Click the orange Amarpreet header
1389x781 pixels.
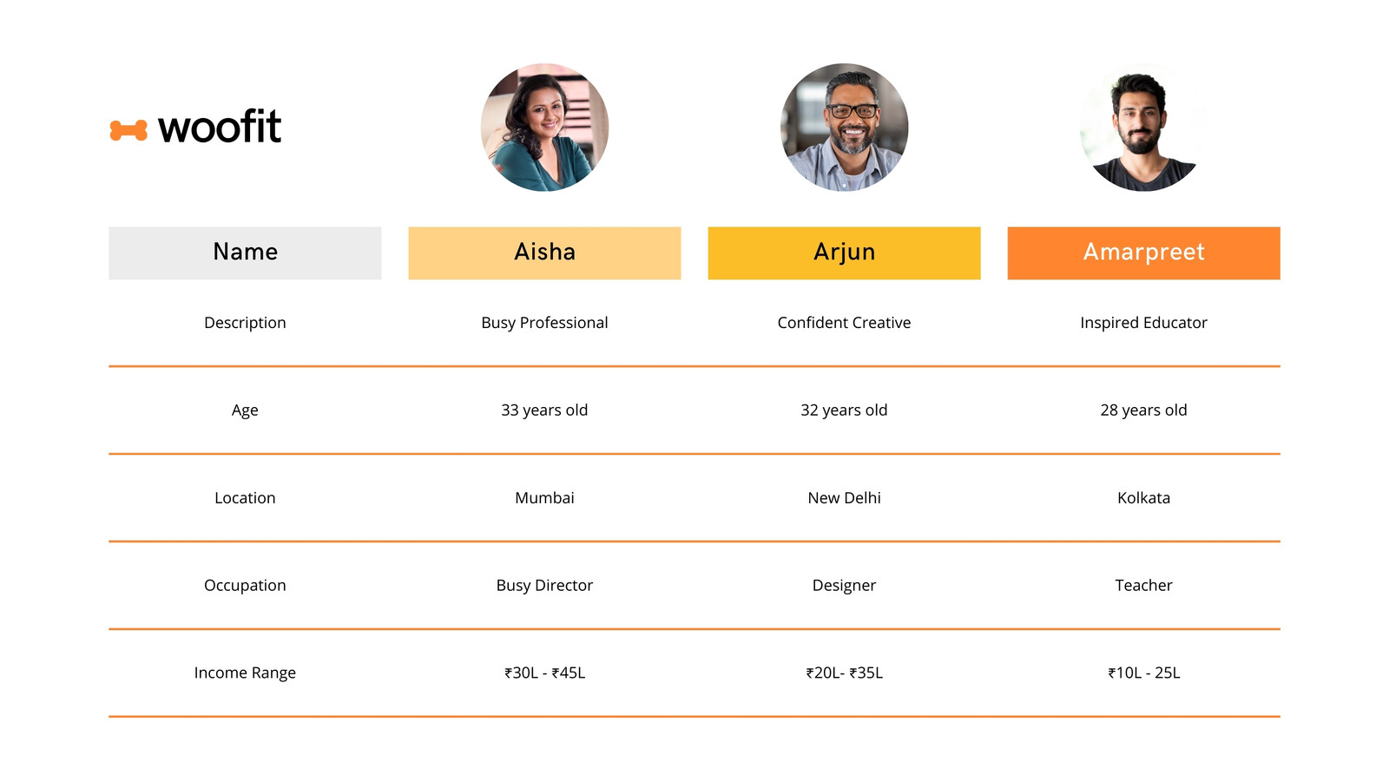click(1143, 253)
